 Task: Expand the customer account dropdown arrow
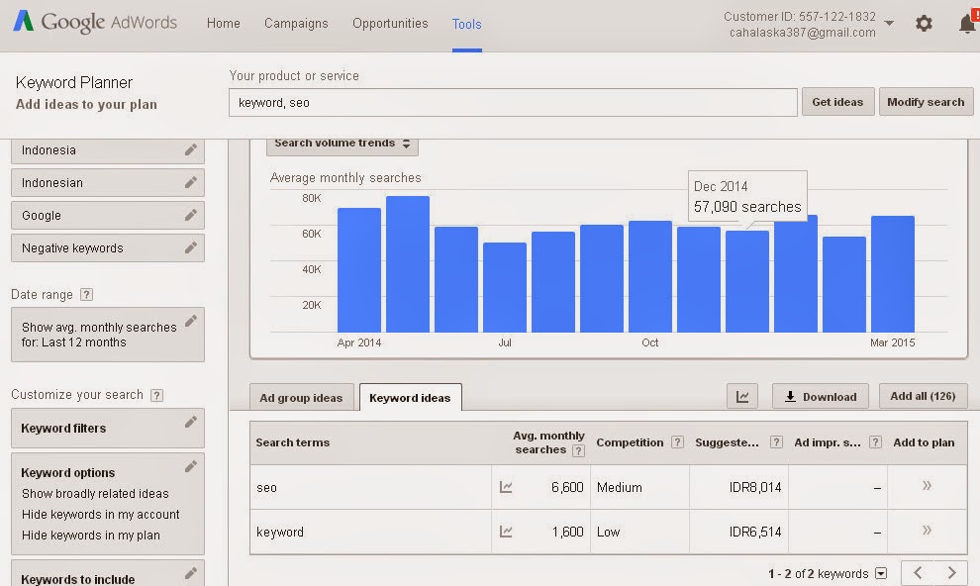pyautogui.click(x=888, y=23)
